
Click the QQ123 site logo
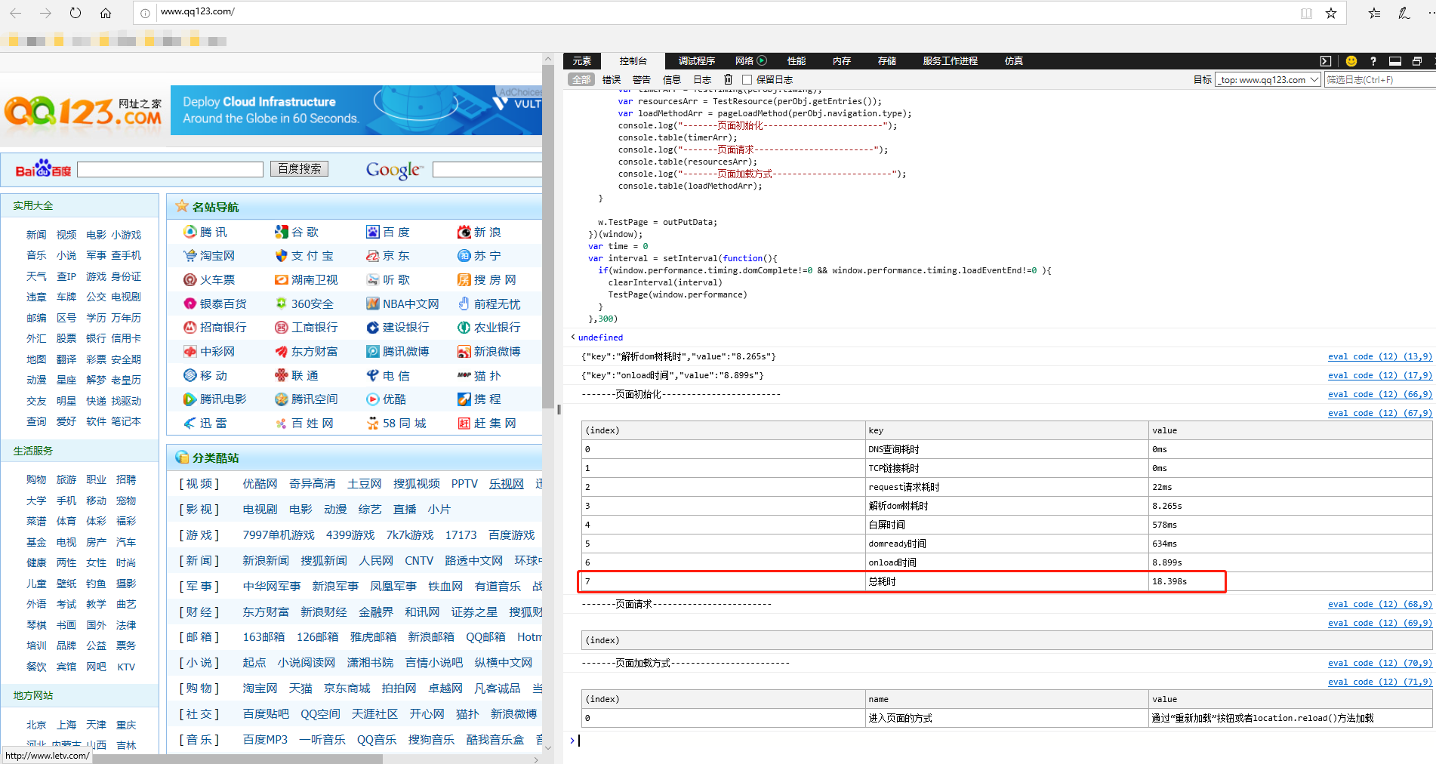pos(83,111)
